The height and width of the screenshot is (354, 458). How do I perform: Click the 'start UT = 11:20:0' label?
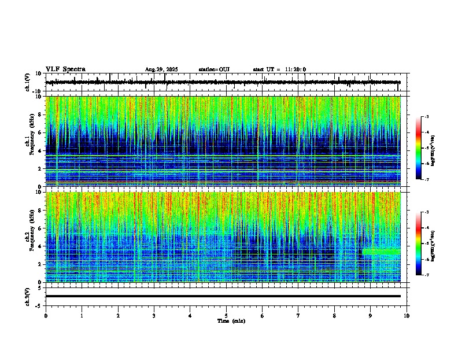(279, 69)
